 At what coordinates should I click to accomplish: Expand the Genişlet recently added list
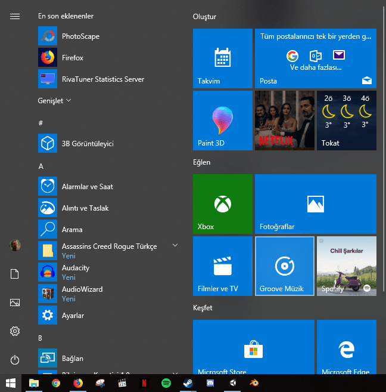(x=54, y=101)
